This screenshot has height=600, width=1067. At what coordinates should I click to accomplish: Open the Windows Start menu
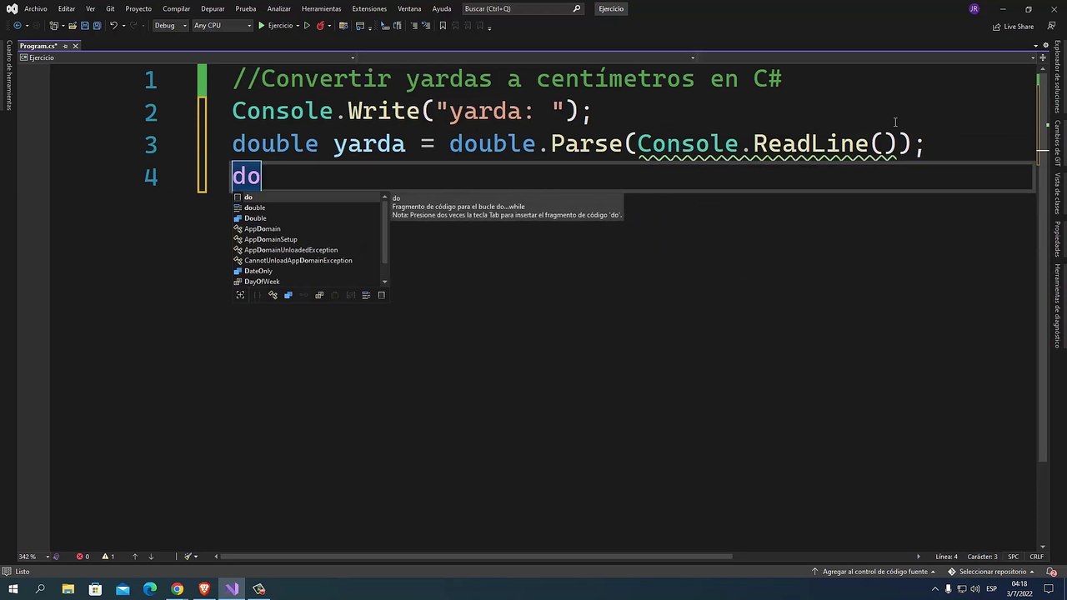[13, 589]
